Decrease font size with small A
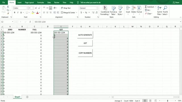This screenshot has width=182, height=102. (39, 8)
